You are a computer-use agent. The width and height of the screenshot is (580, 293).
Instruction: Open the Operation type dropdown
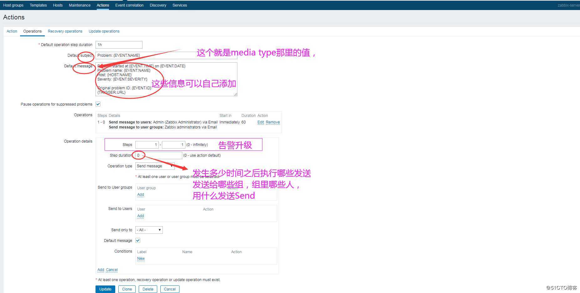(x=155, y=166)
